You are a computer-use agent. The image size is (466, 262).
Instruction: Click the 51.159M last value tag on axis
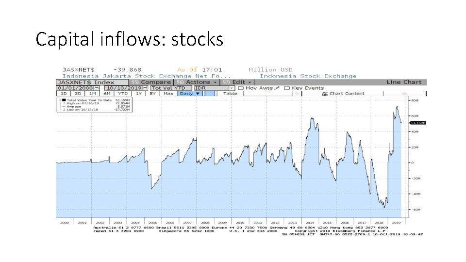click(x=417, y=123)
